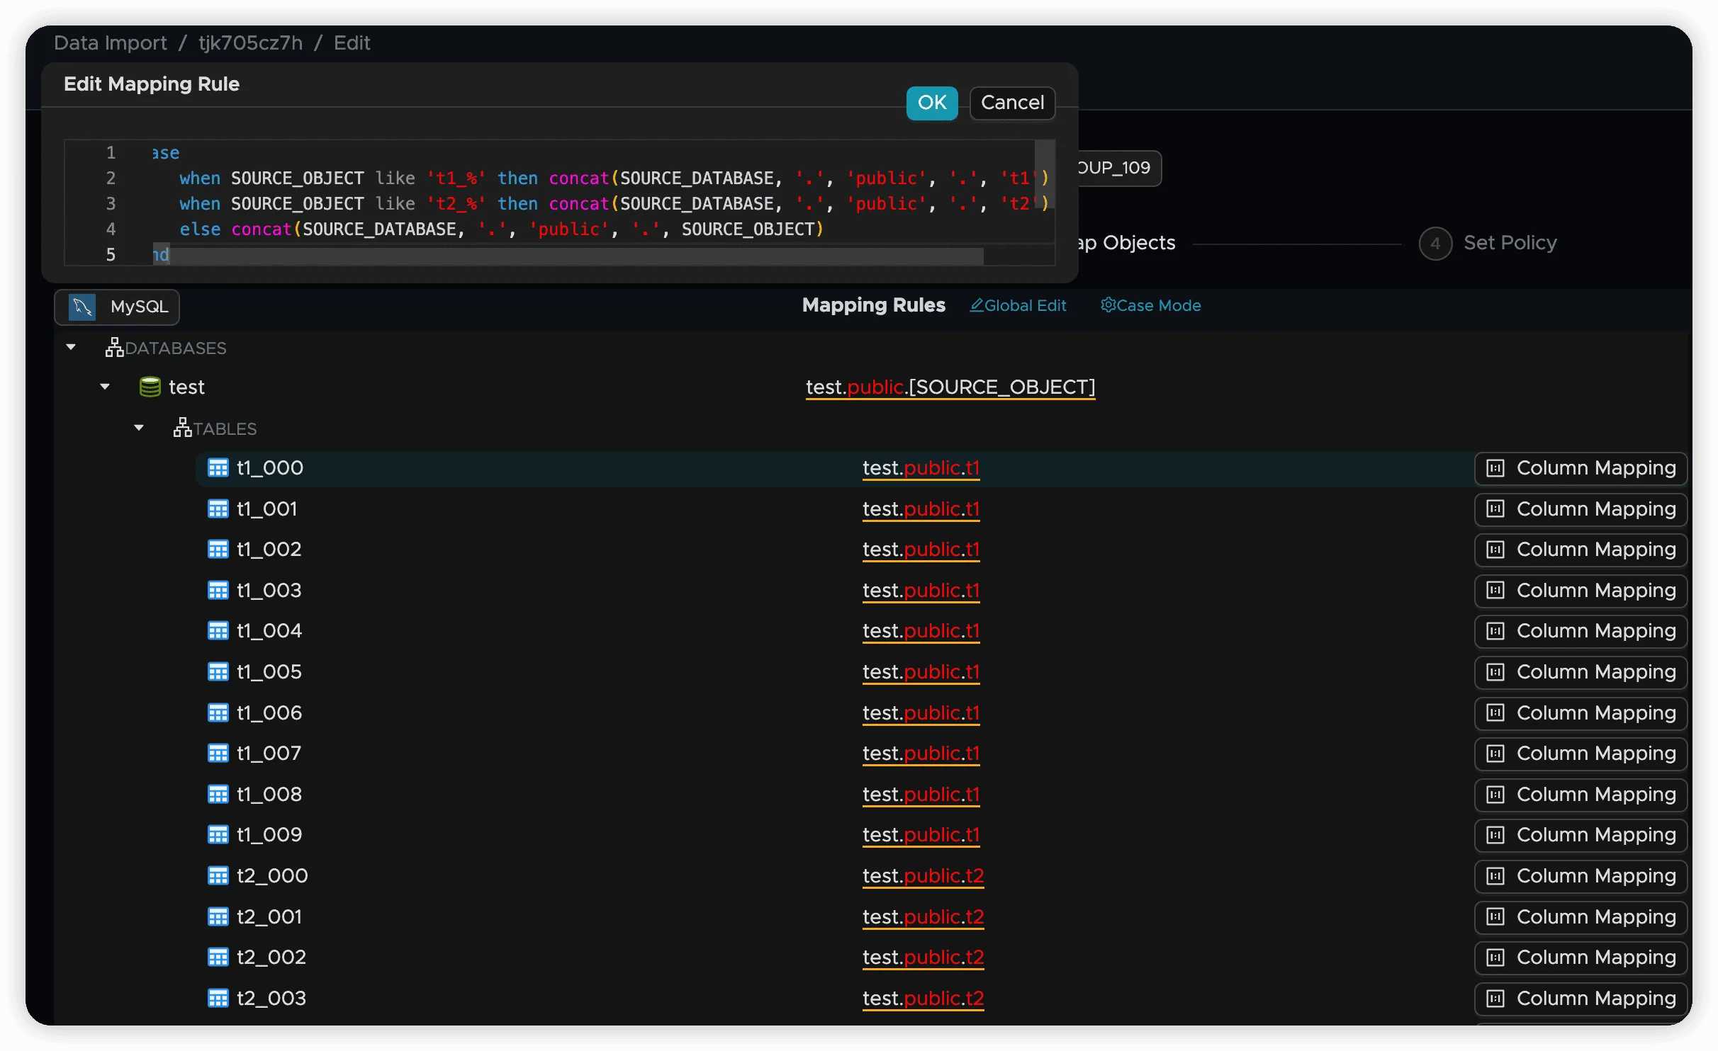
Task: Collapse the DATABASES tree node
Action: tap(71, 347)
